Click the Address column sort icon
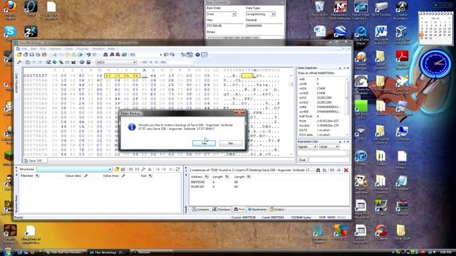456x256 pixels. point(207,176)
